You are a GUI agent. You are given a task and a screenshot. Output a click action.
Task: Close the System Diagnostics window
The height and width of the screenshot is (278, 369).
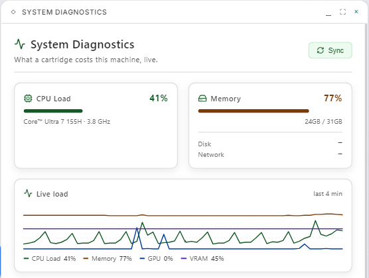coord(356,11)
